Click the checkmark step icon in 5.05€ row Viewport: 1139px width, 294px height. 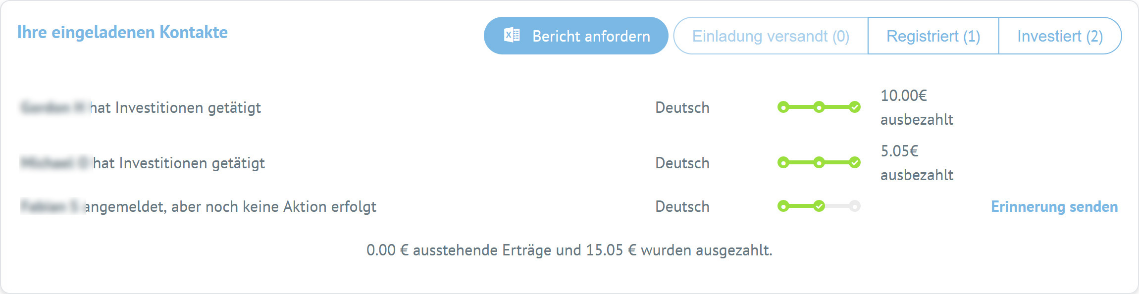855,162
